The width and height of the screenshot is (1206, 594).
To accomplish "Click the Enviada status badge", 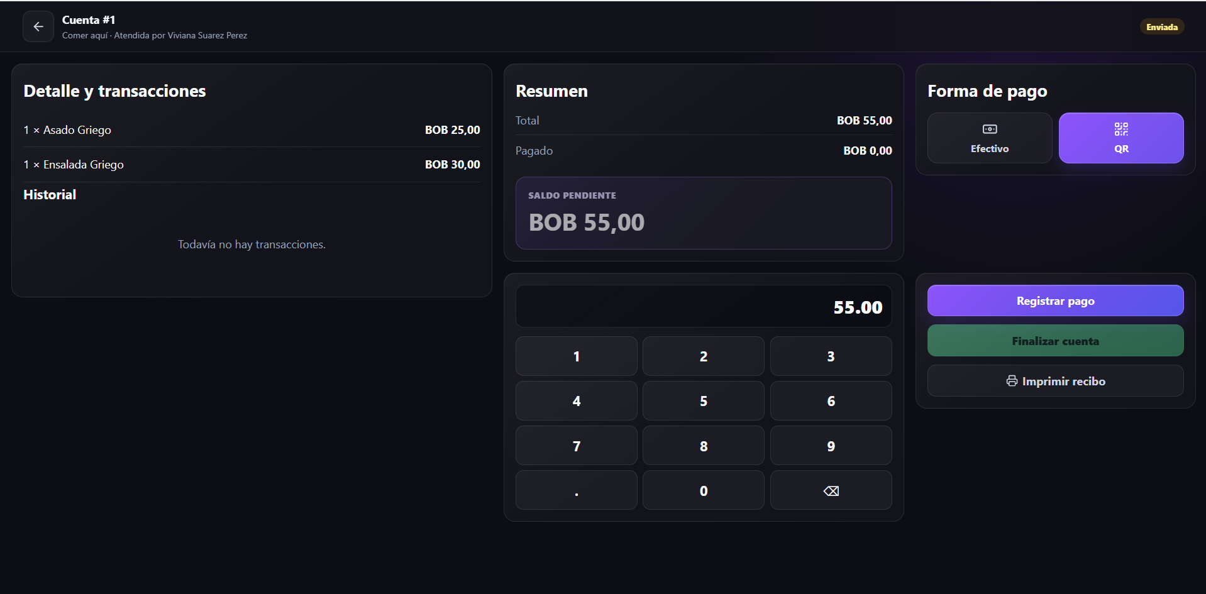I will [x=1161, y=27].
